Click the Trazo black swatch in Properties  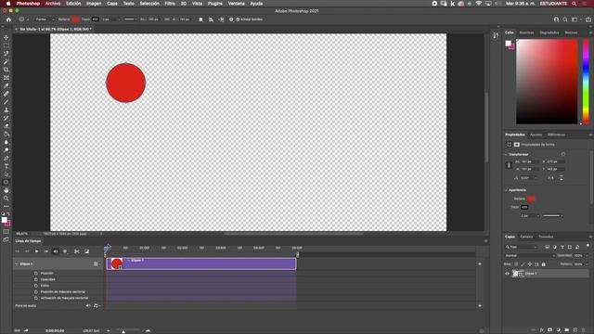coord(524,207)
